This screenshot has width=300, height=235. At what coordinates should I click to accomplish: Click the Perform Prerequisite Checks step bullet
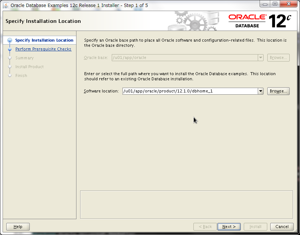[10, 49]
